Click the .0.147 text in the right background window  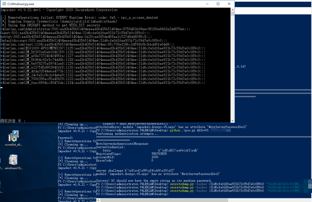[x=240, y=67]
